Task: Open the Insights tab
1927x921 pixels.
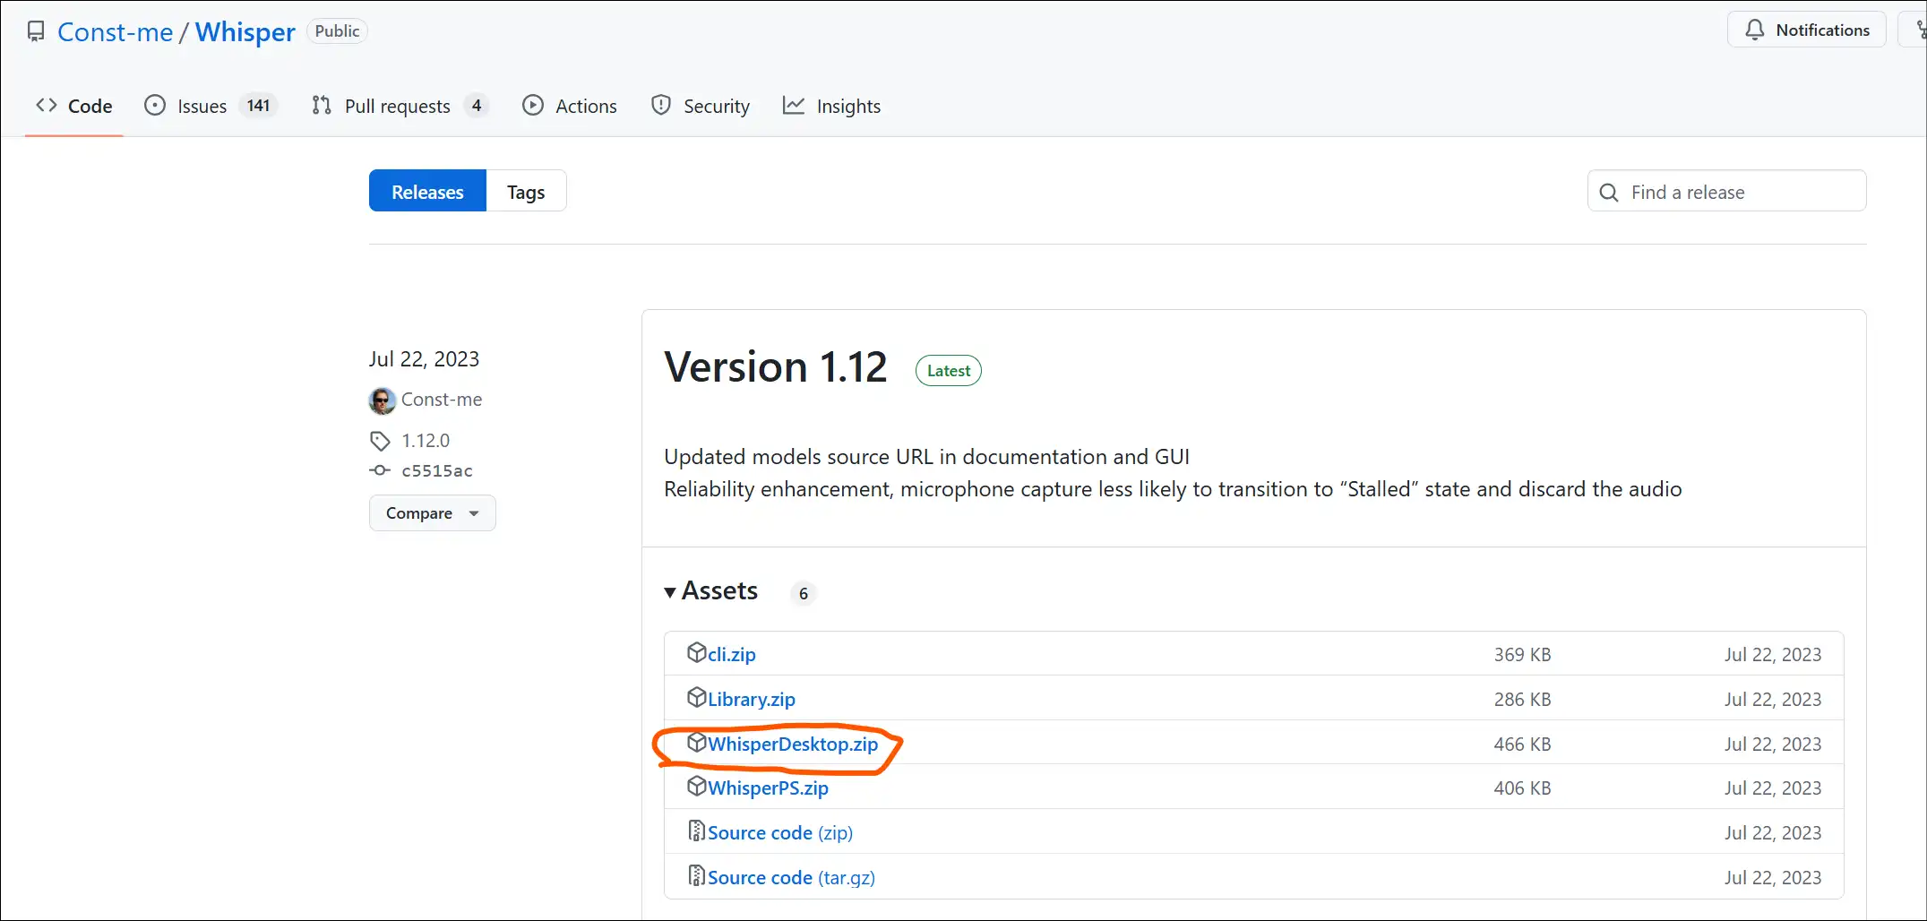Action: coord(832,106)
